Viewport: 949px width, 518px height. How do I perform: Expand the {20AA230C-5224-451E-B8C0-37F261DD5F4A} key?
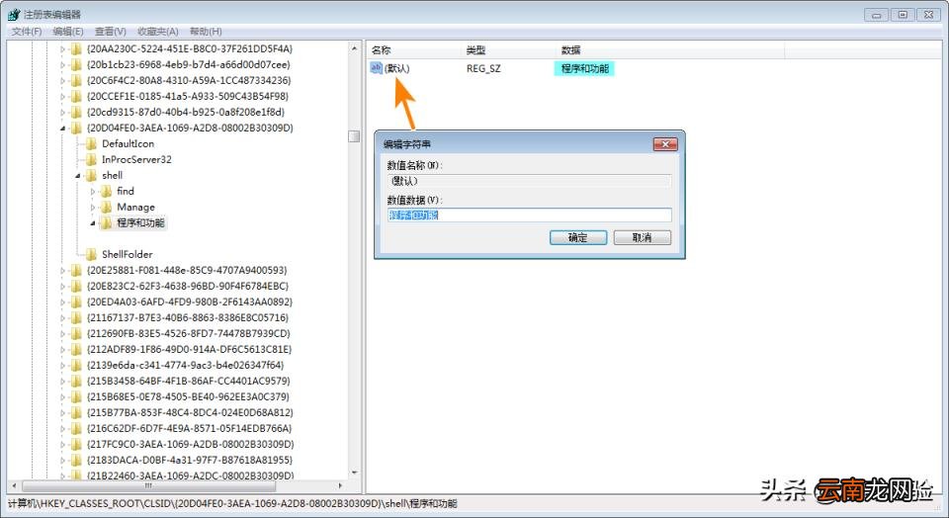pos(63,49)
